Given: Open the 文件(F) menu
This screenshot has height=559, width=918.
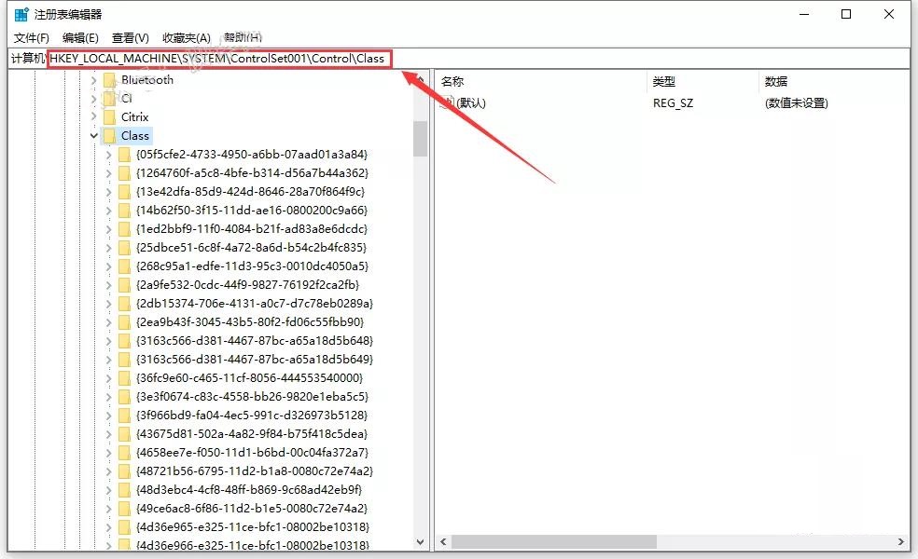Looking at the screenshot, I should click(x=31, y=38).
